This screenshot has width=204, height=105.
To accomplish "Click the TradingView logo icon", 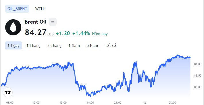I will 8,92.
